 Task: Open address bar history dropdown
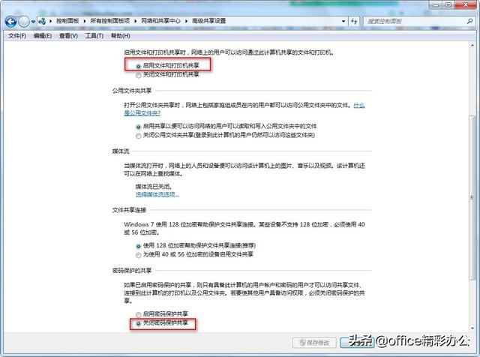click(x=343, y=21)
